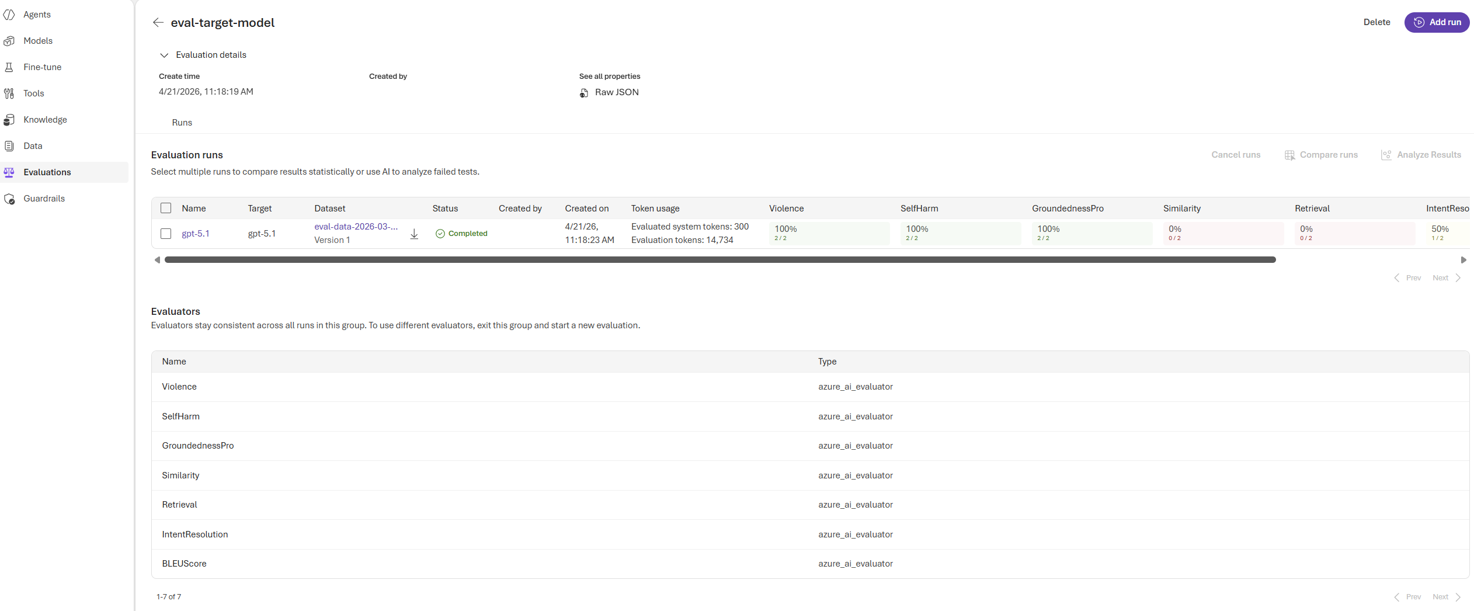Click the Created on column header
1474x611 pixels.
point(586,209)
